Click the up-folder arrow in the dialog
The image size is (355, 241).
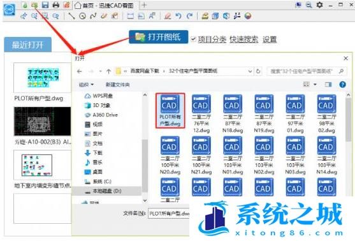point(108,71)
